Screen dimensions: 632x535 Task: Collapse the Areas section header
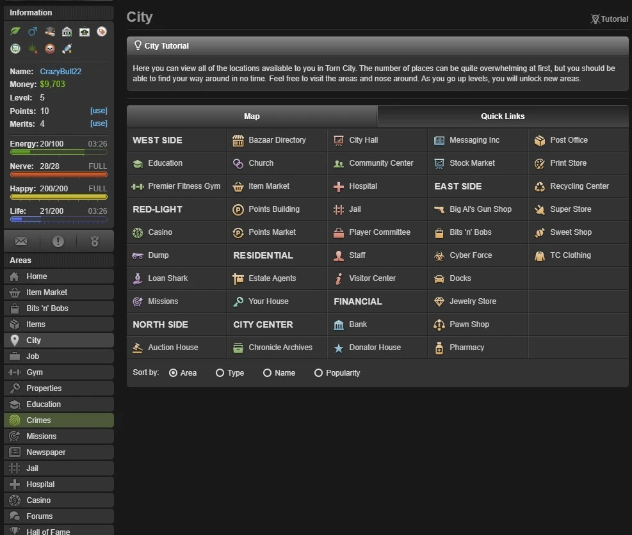tap(57, 260)
